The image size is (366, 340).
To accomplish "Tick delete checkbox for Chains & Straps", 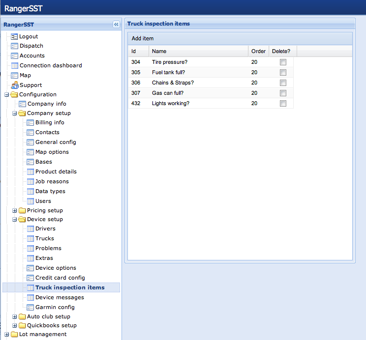I will click(283, 83).
